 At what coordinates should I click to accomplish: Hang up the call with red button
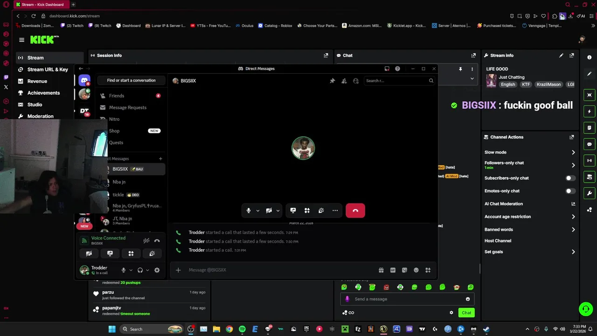[355, 210]
